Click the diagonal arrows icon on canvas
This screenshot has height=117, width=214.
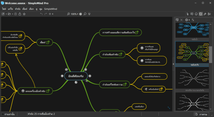(x=169, y=108)
